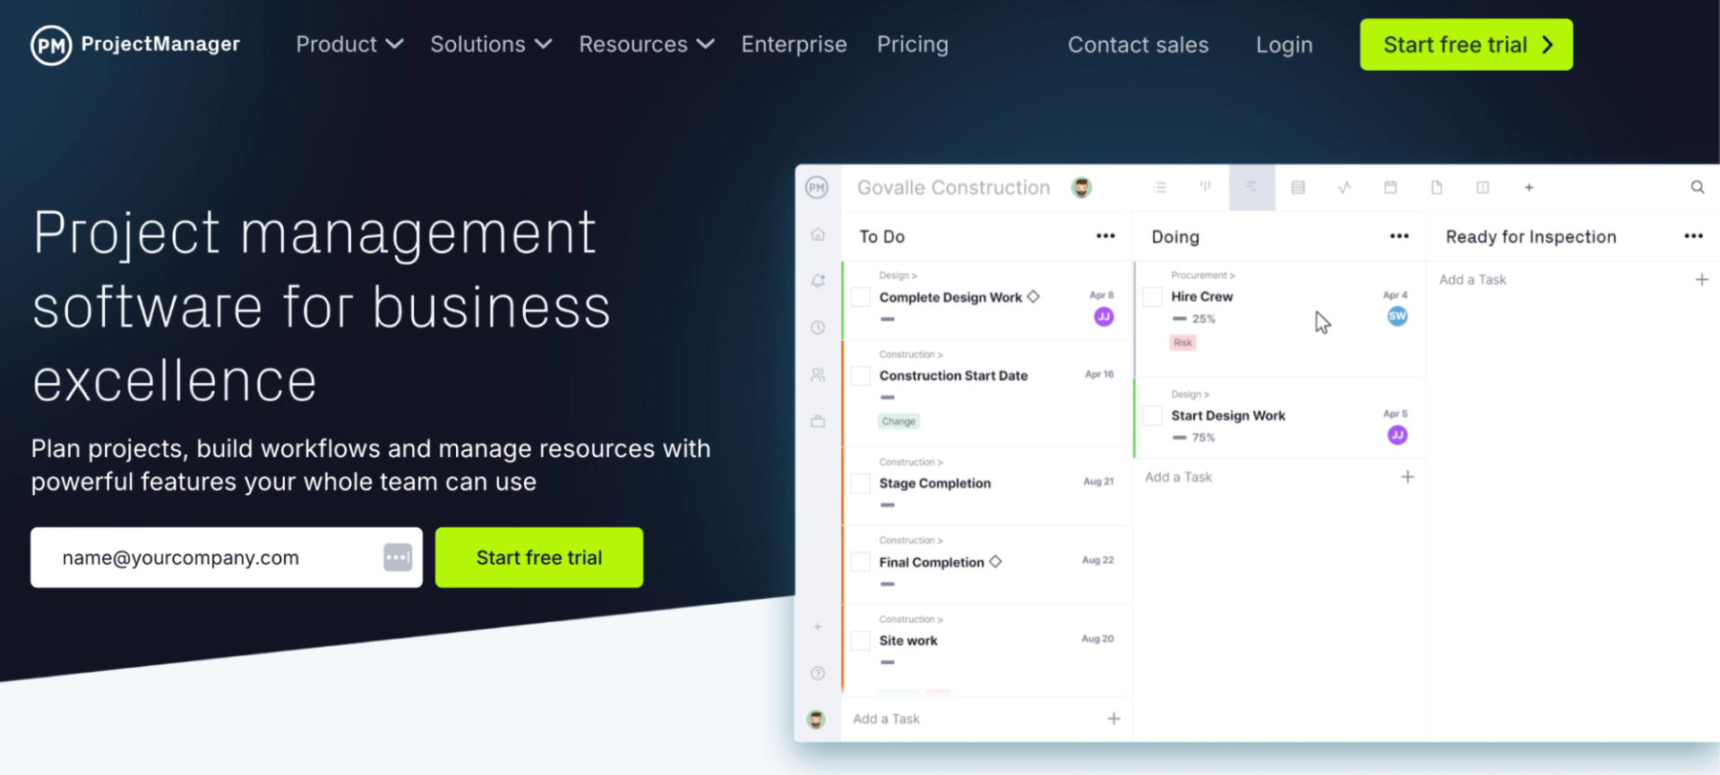Click the plus in Ready for Inspection column
1720x775 pixels.
coord(1701,279)
